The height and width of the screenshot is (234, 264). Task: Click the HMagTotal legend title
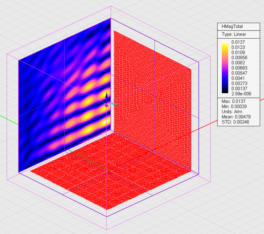click(232, 27)
